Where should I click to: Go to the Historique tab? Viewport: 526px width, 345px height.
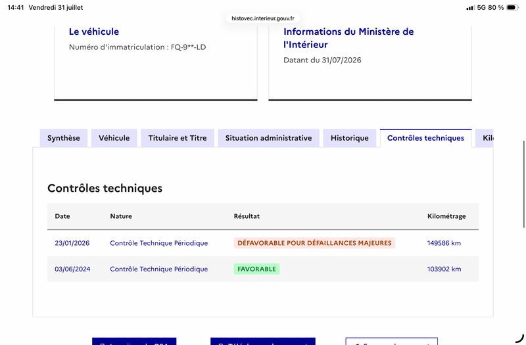[350, 138]
